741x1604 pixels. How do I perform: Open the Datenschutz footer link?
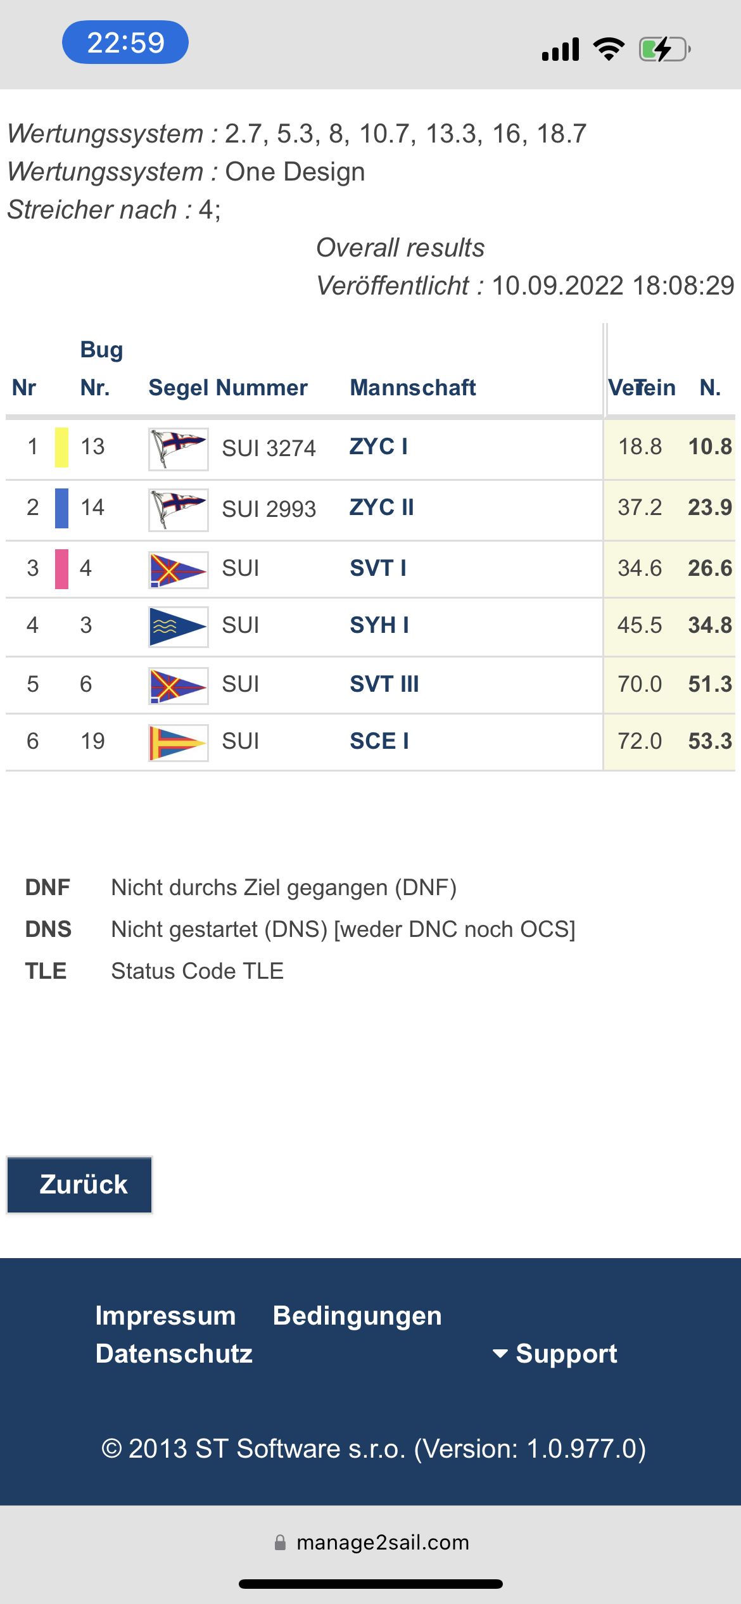[x=174, y=1354]
